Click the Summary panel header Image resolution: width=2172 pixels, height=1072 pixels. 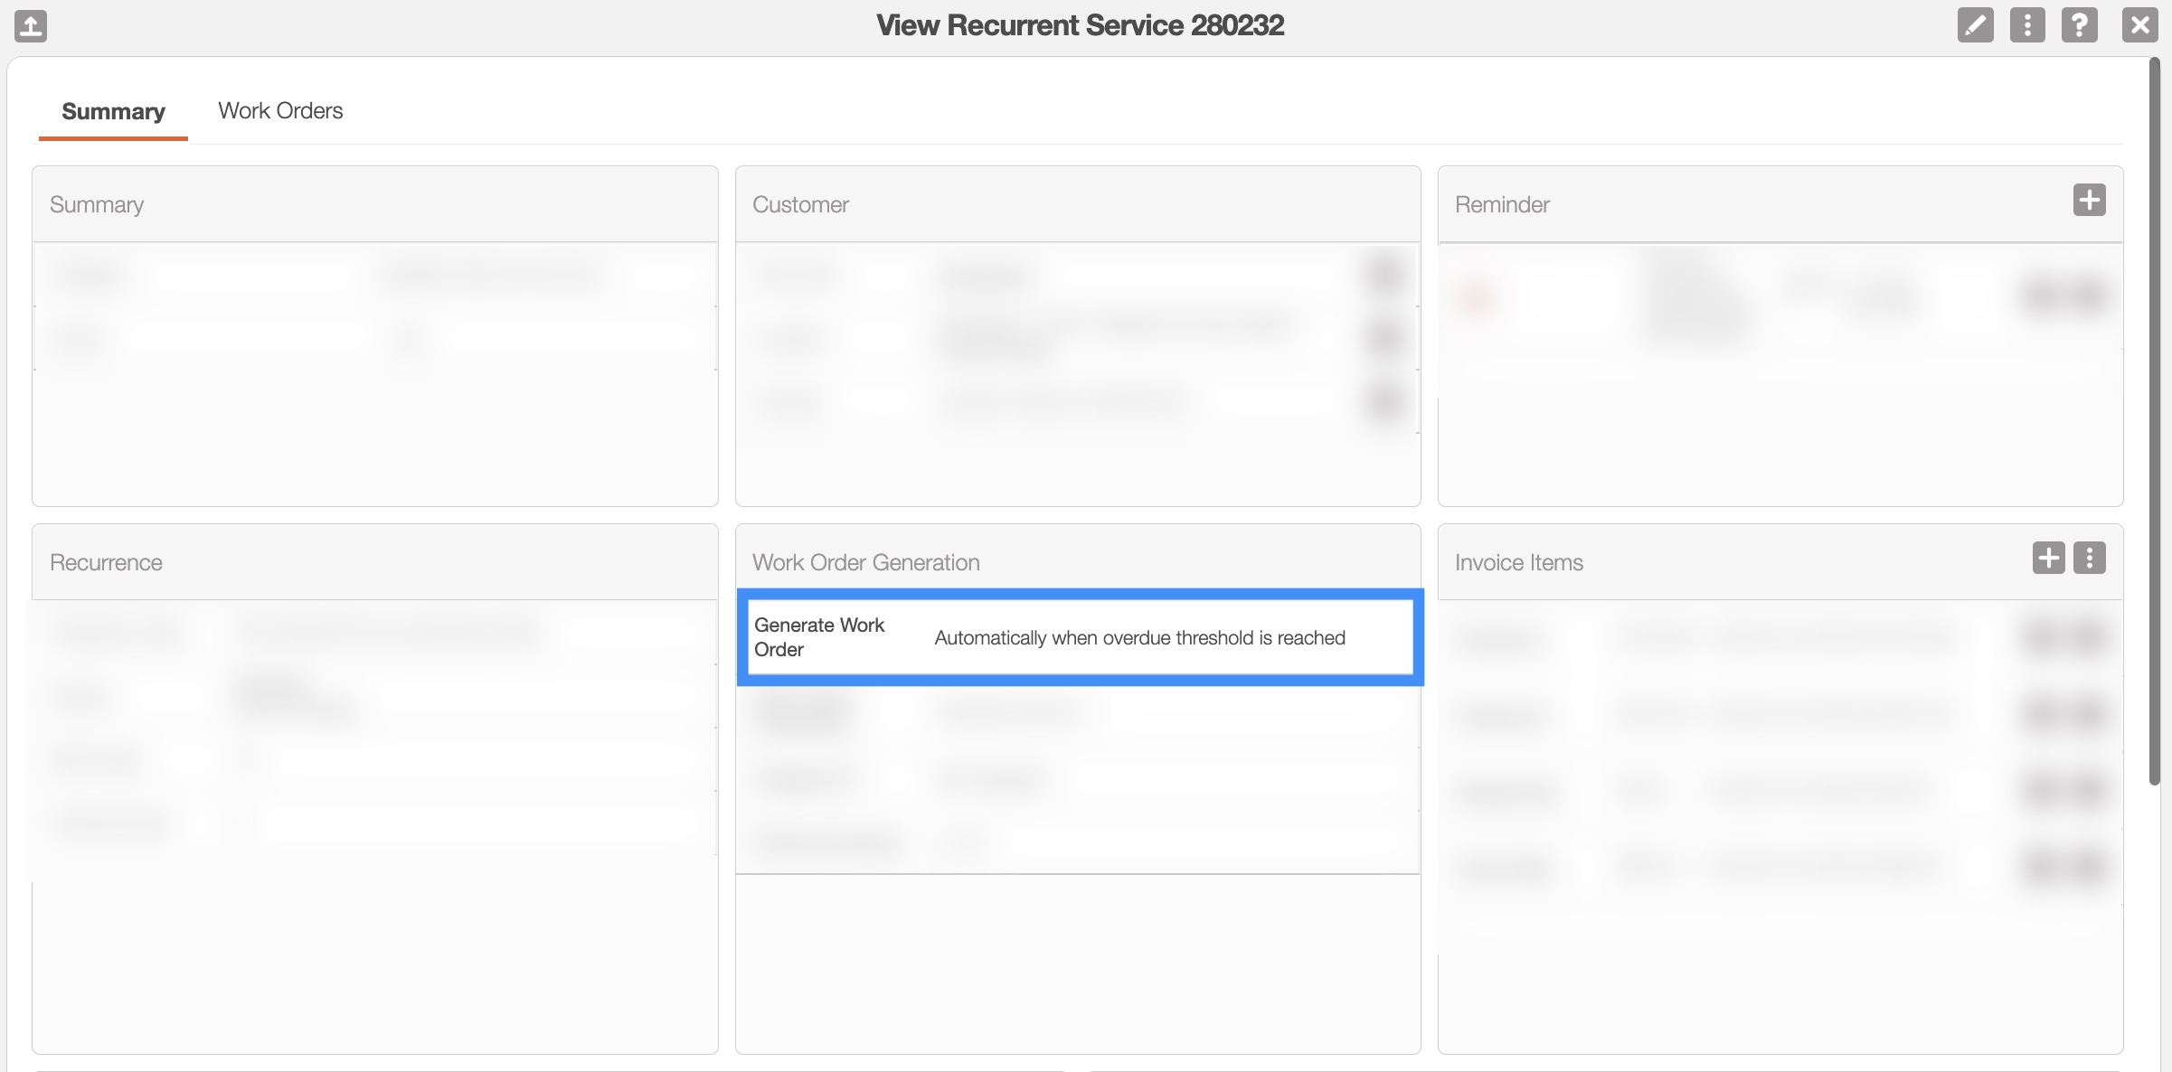97,205
